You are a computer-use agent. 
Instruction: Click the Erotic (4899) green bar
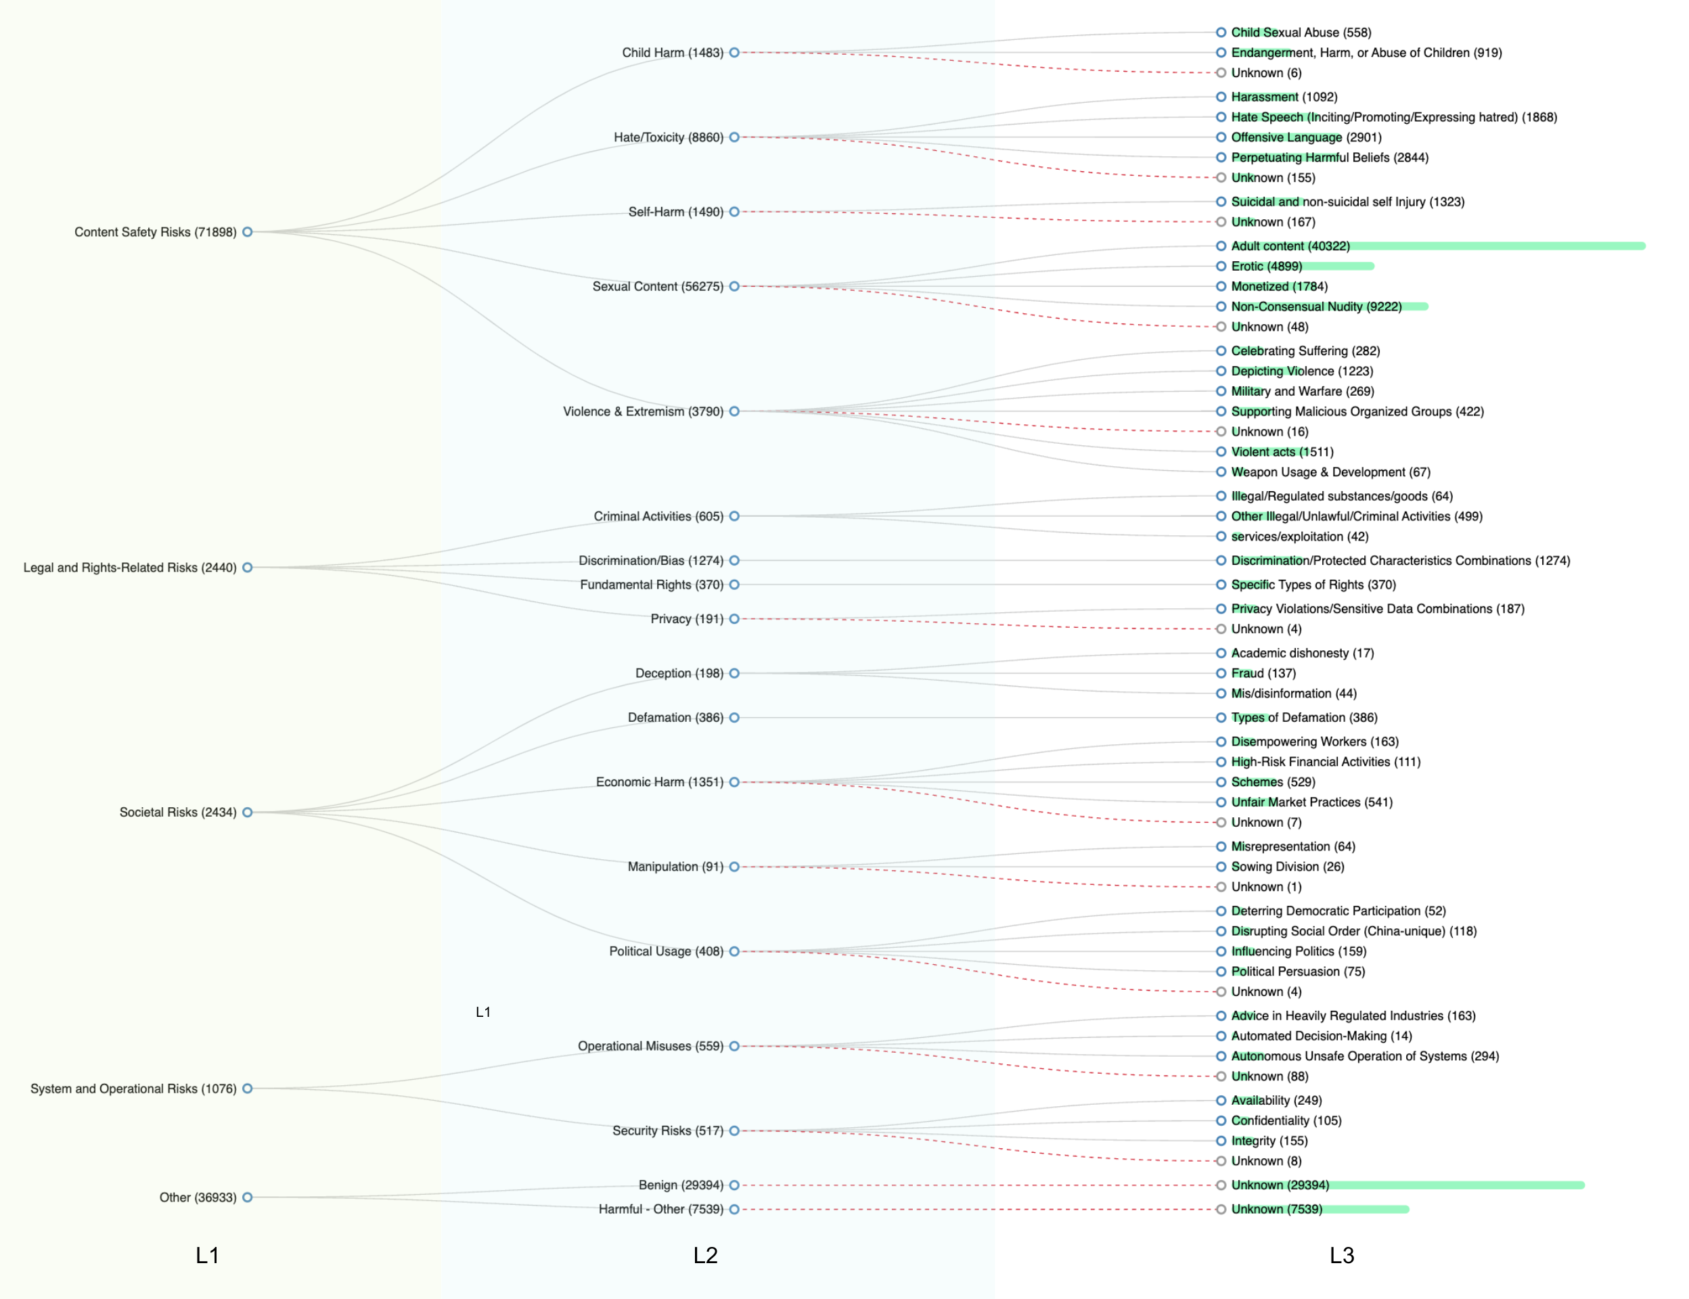1338,266
